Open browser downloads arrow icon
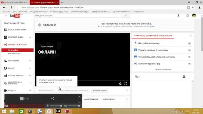Viewport: 203px width, 114px height. pyautogui.click(x=200, y=8)
